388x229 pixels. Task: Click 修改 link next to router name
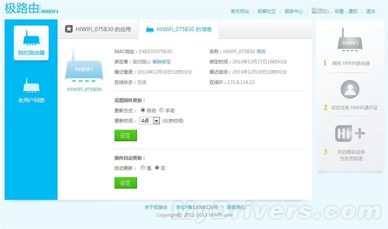coord(261,51)
